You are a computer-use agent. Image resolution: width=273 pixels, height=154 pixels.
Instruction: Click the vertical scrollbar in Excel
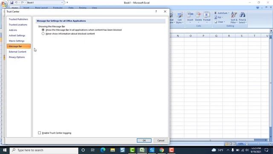point(271,83)
